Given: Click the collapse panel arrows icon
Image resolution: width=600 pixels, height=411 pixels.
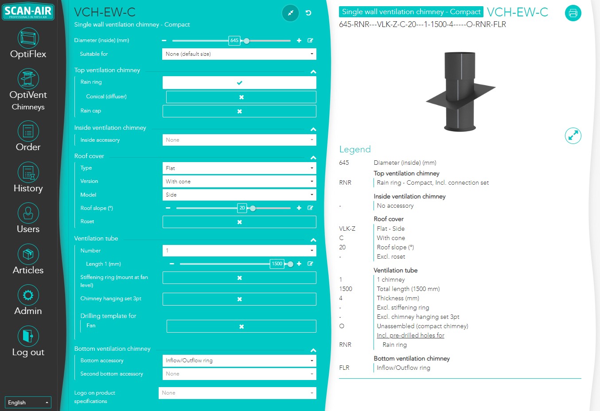Looking at the screenshot, I should point(291,13).
